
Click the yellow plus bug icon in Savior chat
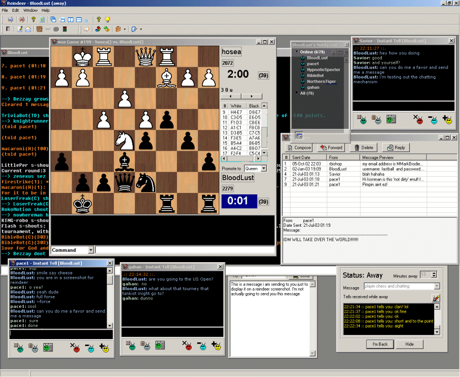pyautogui.click(x=447, y=119)
